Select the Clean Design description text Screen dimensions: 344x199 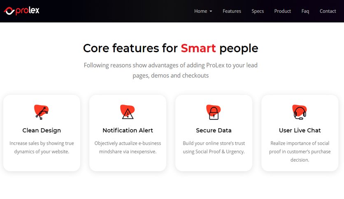[42, 147]
